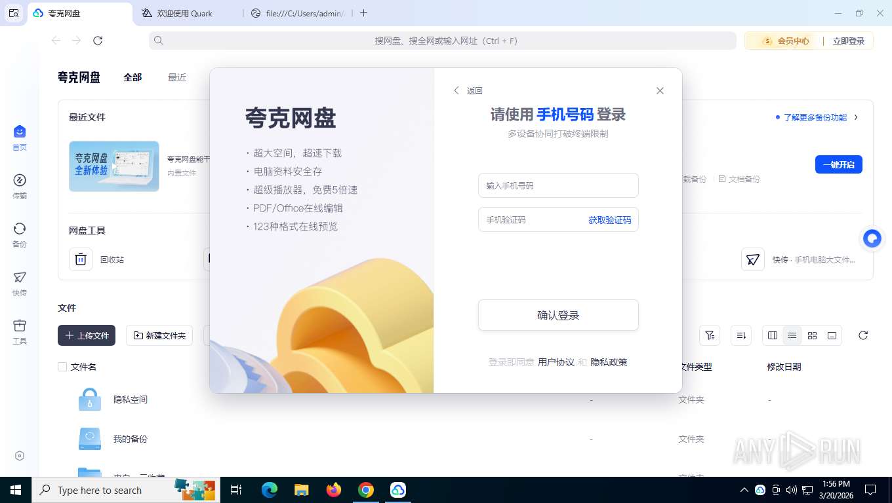Select the 隐私空间 file name
892x503 pixels.
click(x=131, y=400)
